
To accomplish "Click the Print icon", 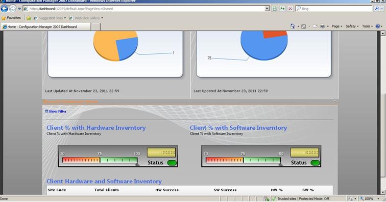I will [322, 26].
